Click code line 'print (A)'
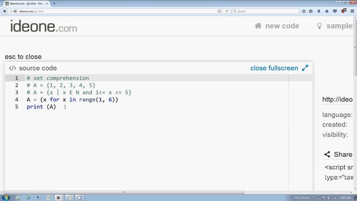This screenshot has height=201, width=357. (41, 107)
